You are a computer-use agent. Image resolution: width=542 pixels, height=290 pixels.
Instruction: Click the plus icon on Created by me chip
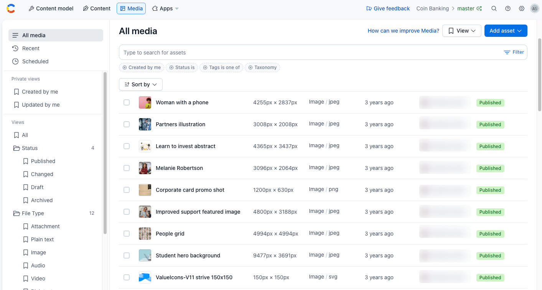click(x=125, y=68)
